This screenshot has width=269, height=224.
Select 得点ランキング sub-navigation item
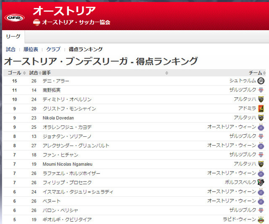[x=86, y=49]
